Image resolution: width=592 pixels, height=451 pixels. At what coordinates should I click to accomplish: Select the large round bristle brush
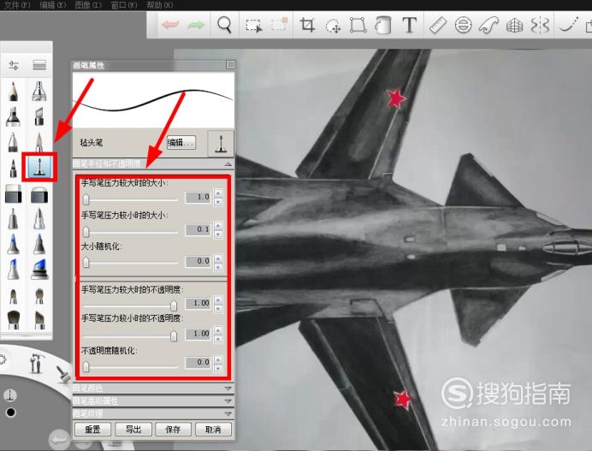click(13, 319)
